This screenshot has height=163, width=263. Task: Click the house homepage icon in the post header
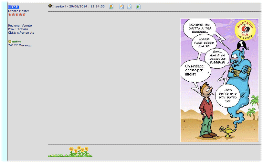121,7
